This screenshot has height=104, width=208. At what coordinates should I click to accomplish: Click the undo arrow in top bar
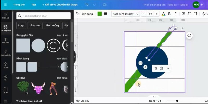87,5
